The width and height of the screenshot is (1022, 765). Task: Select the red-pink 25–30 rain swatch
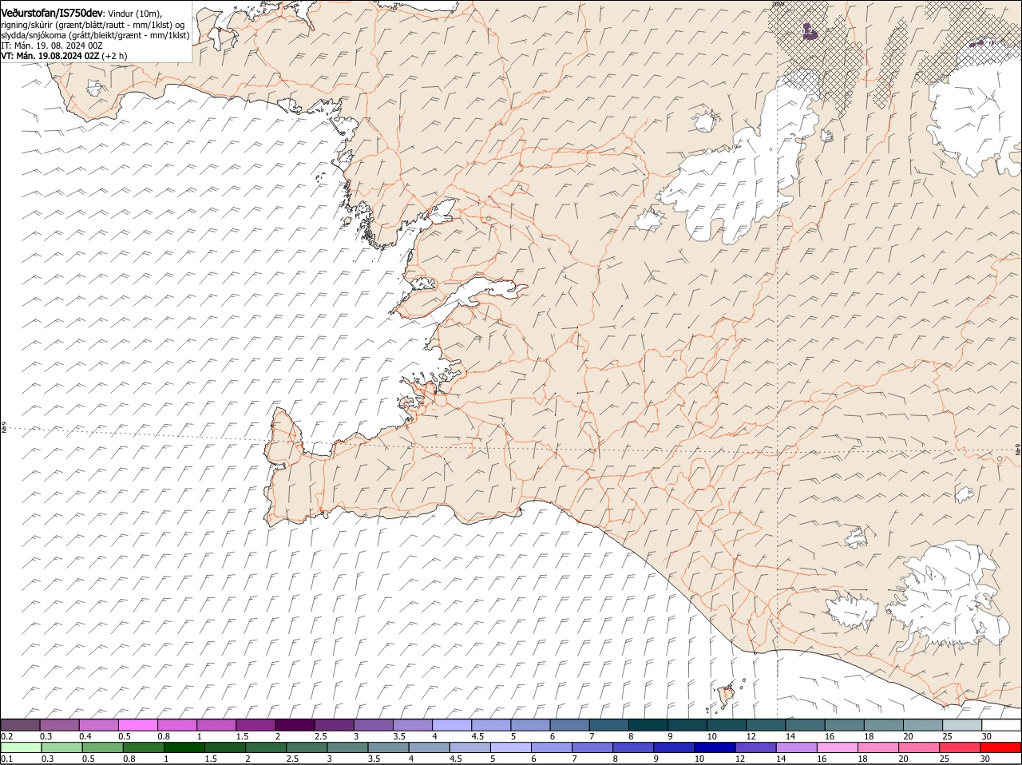(x=961, y=747)
